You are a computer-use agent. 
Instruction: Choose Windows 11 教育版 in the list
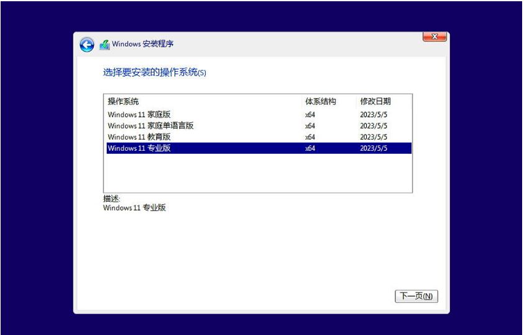pyautogui.click(x=139, y=137)
